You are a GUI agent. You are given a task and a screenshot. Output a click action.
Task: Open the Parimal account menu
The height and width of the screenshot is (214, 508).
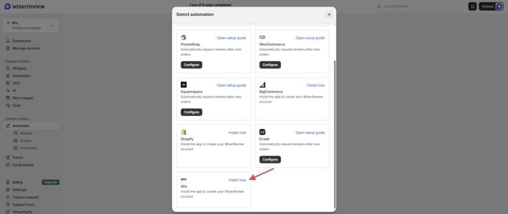click(491, 6)
